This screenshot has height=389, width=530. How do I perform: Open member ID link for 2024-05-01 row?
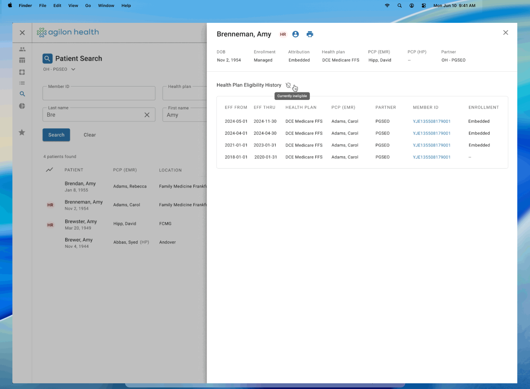[x=431, y=121]
